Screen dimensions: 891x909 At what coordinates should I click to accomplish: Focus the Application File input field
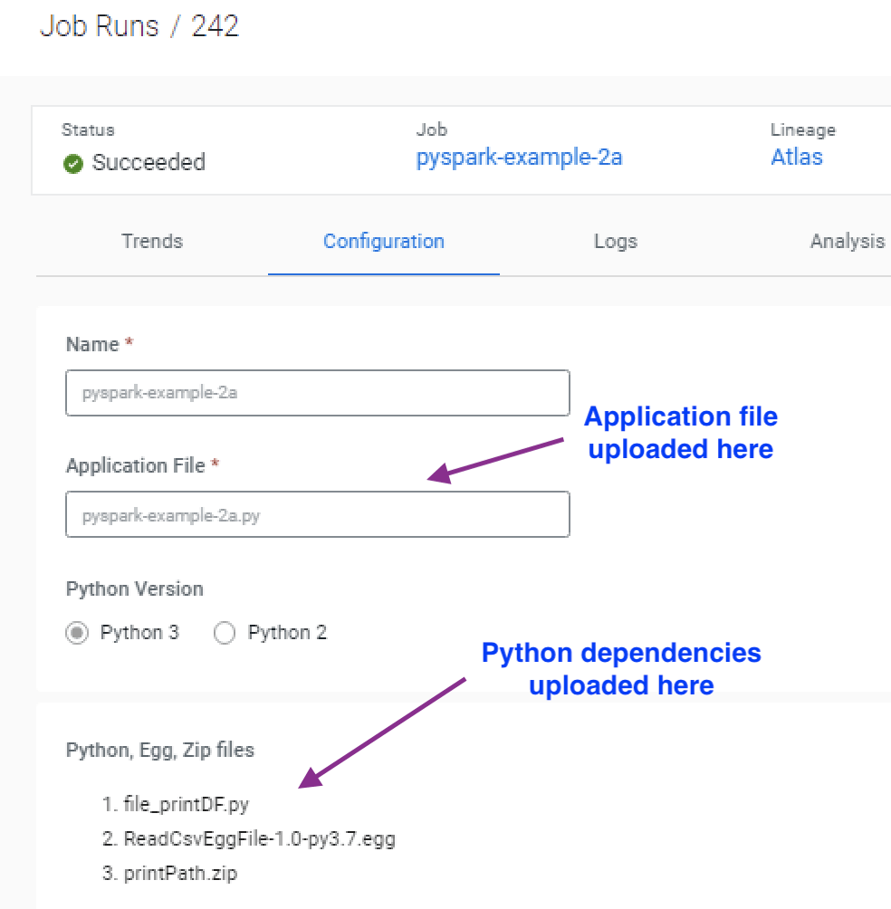pos(317,515)
